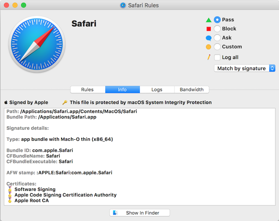Click the Apple Root CA medal icon
Viewport: 279px width, 221px height.
click(x=10, y=200)
